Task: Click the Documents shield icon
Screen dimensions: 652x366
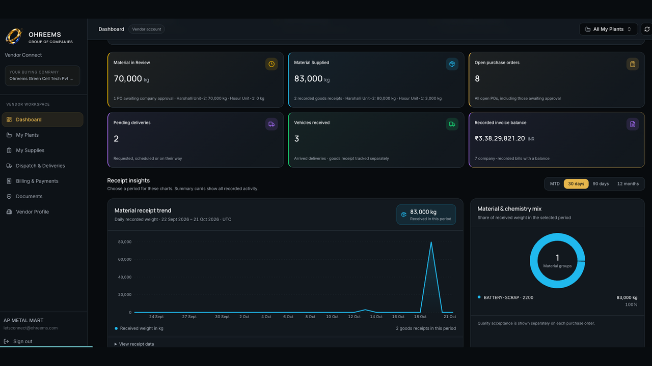Action: point(9,196)
